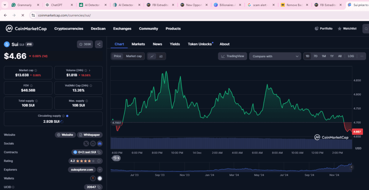Add Sui to watchlist via star 369K button
369x190 pixels.
[85, 44]
